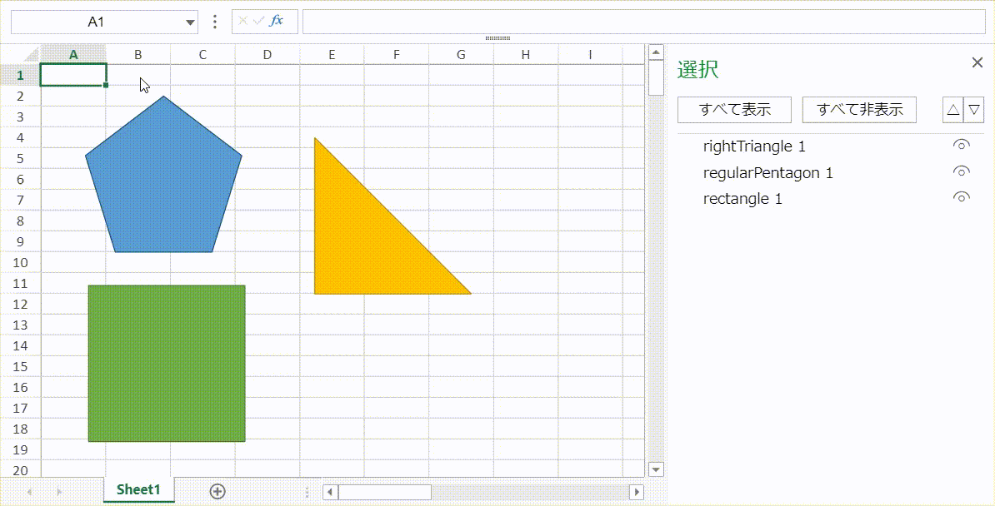Toggle visibility of rectangle 1
Screen dimensions: 995x506
[961, 198]
